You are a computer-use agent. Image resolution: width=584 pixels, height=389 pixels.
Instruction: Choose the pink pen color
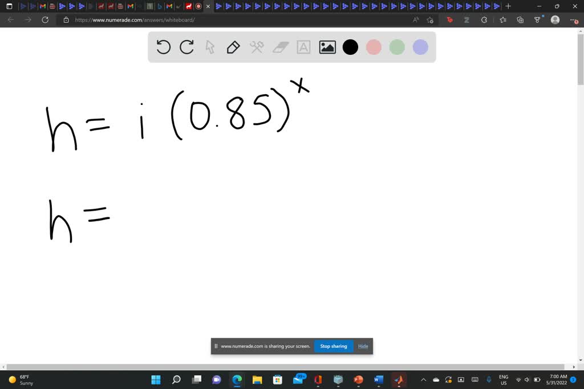coord(374,47)
